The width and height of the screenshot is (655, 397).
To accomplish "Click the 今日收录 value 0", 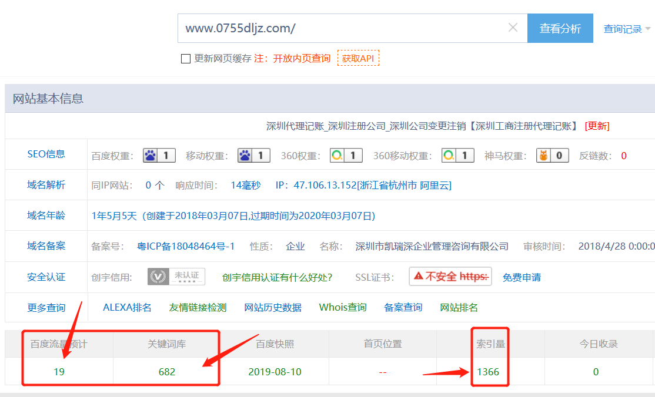I will point(596,372).
